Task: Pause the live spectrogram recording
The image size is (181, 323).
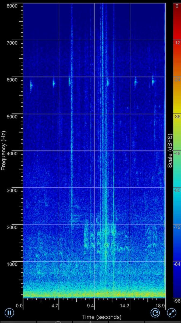Action: pyautogui.click(x=9, y=313)
